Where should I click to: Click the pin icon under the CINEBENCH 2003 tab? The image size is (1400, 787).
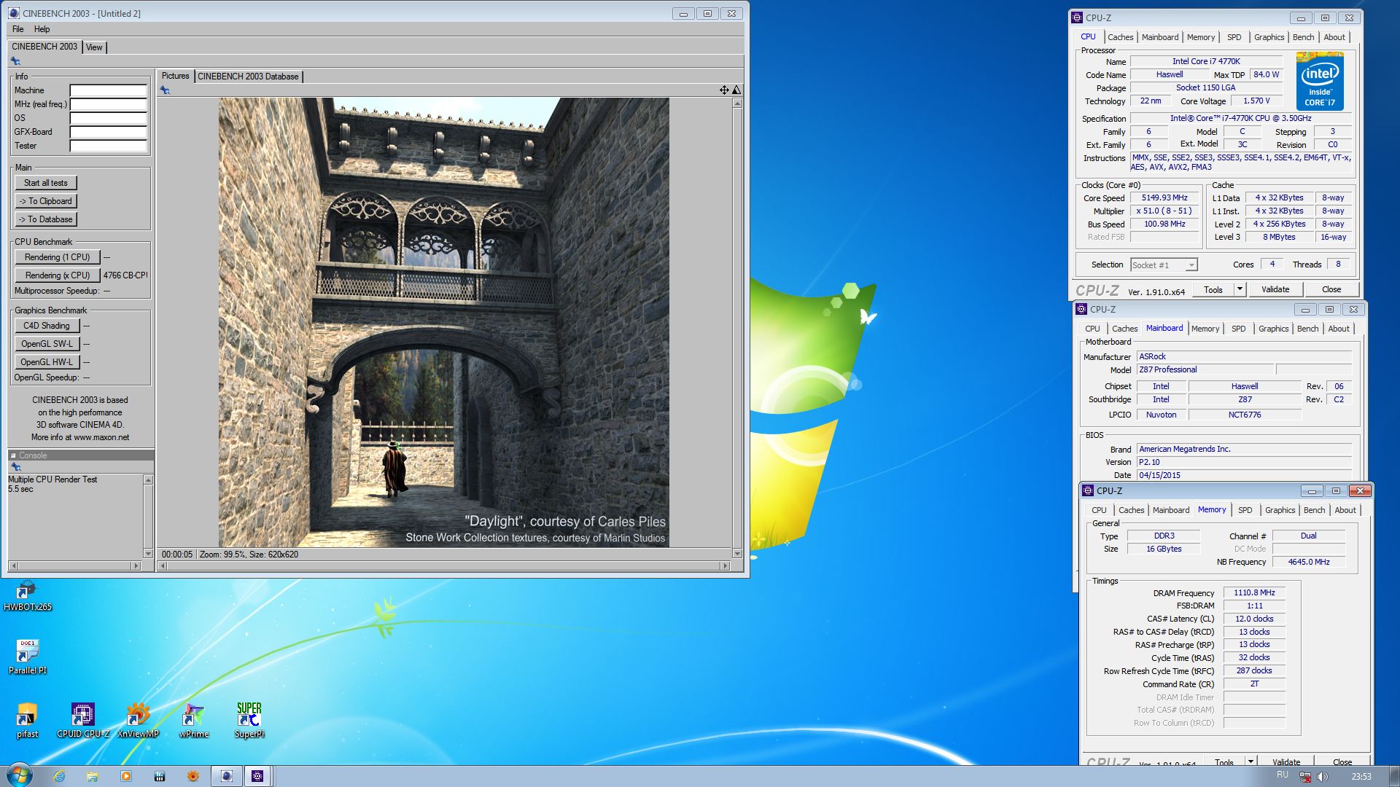(15, 61)
